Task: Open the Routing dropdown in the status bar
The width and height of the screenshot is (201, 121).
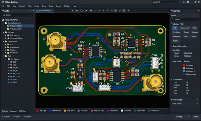Action: pos(183,117)
